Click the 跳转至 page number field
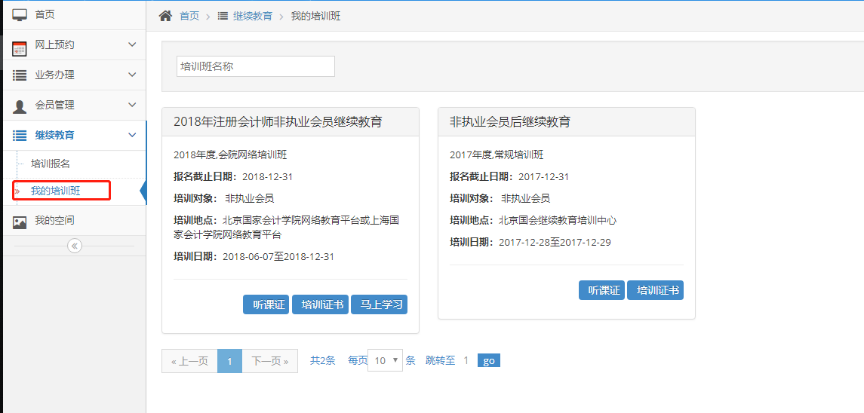This screenshot has height=413, width=864. pos(466,361)
